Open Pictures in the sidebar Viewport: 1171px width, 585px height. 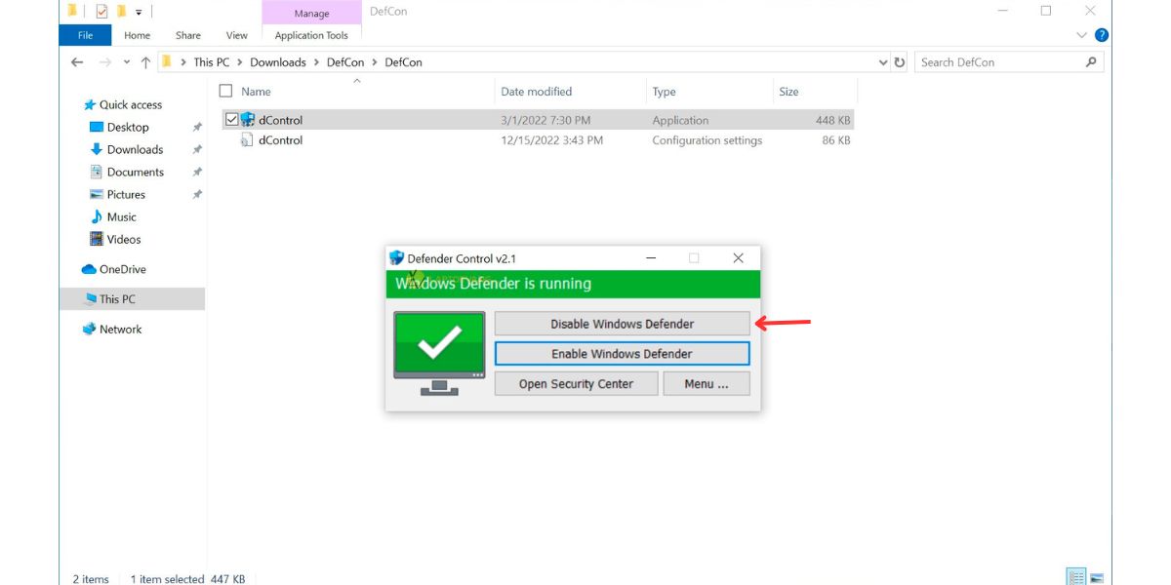coord(126,194)
